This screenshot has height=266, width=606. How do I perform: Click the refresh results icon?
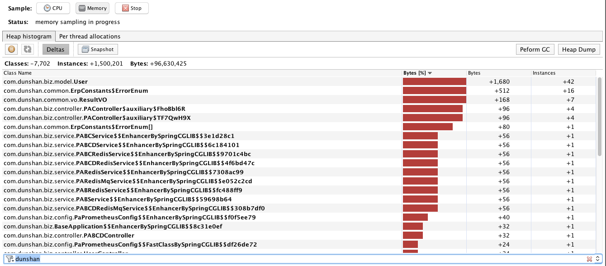[x=28, y=49]
